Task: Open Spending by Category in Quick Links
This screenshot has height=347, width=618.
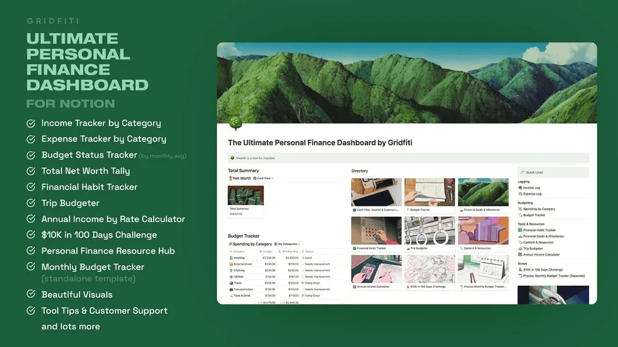Action: [x=536, y=209]
